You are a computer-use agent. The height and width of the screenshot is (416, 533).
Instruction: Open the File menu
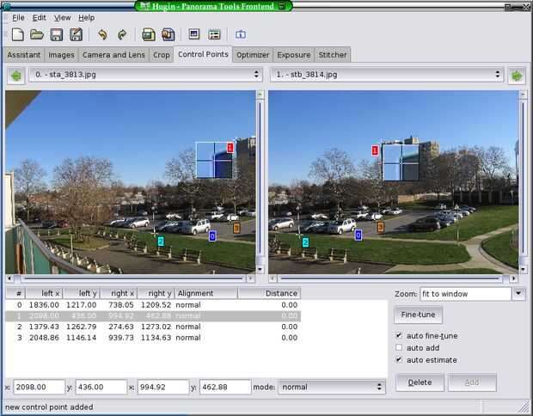pyautogui.click(x=18, y=18)
